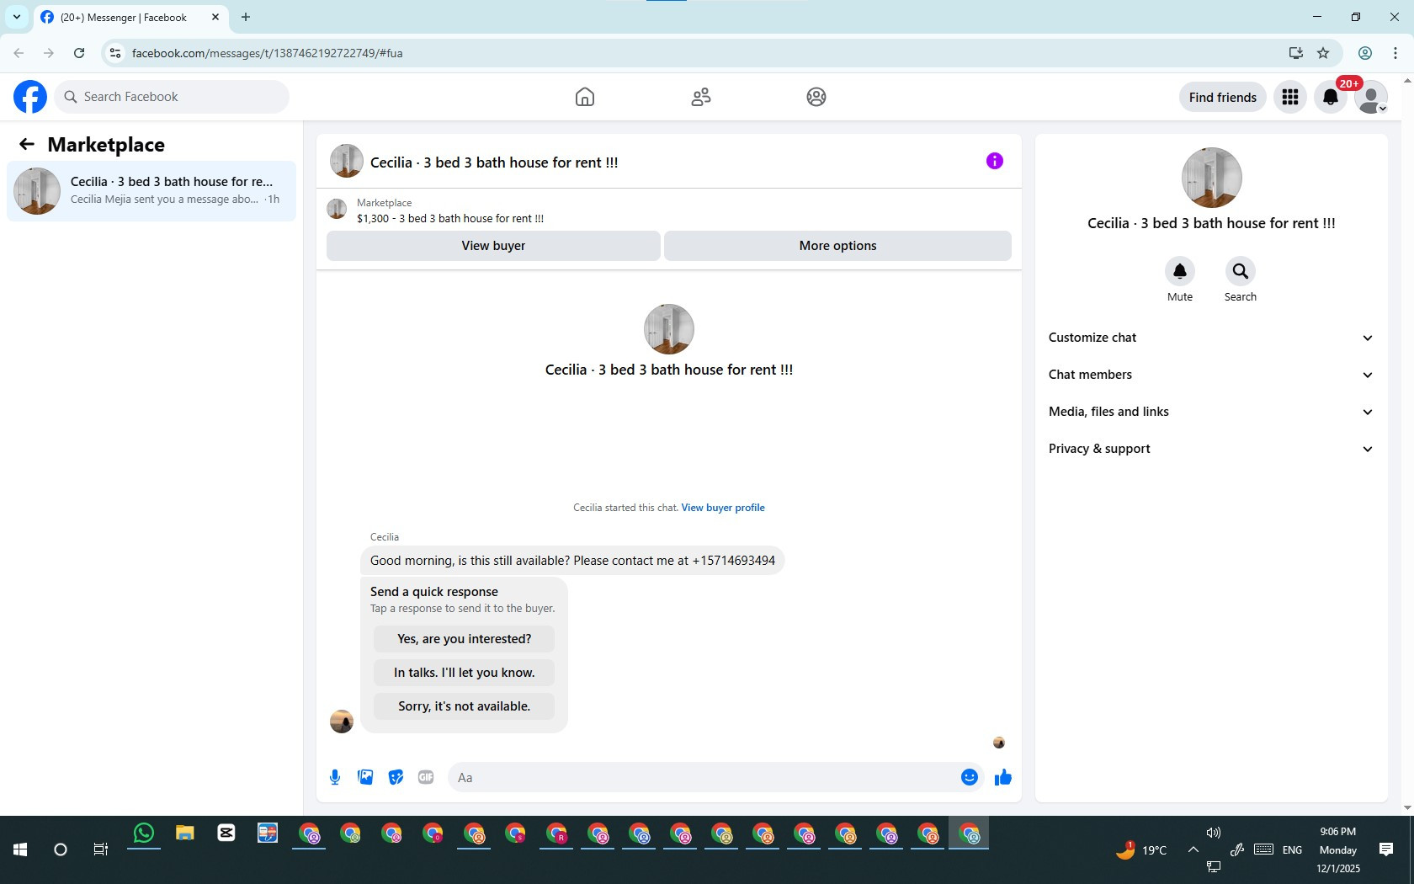Click the Facebook logo icon
The height and width of the screenshot is (884, 1414).
pos(30,97)
